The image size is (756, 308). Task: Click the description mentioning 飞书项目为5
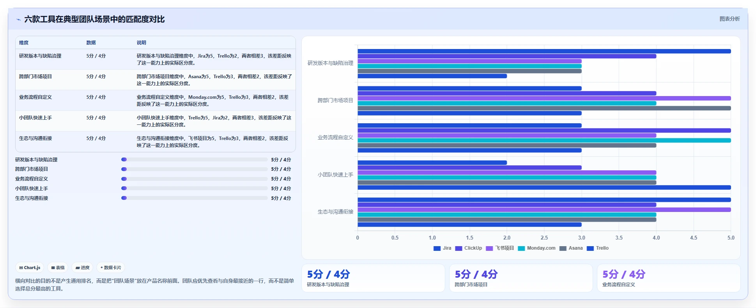[x=212, y=142]
